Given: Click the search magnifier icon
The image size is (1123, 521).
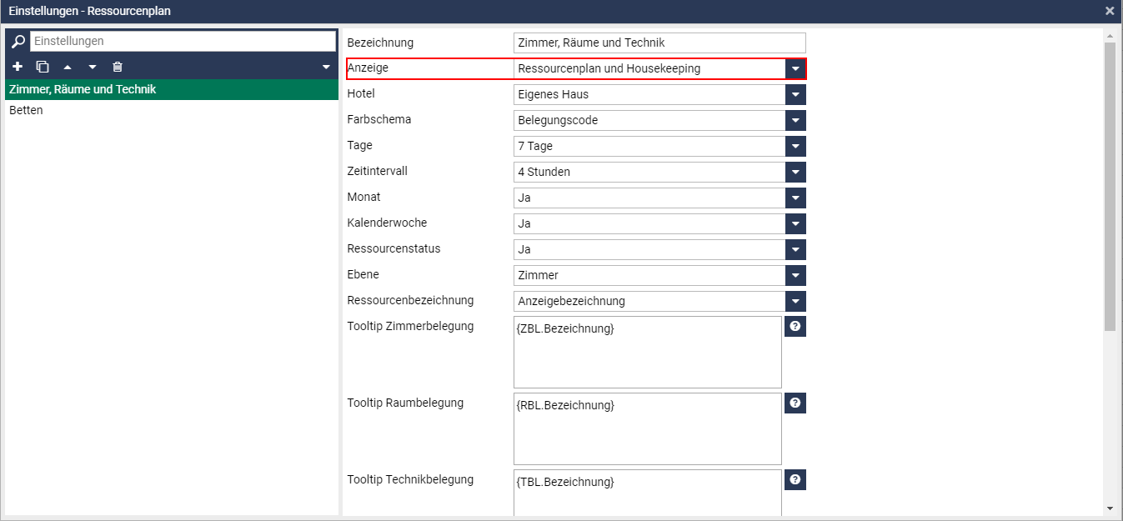Looking at the screenshot, I should tap(18, 42).
